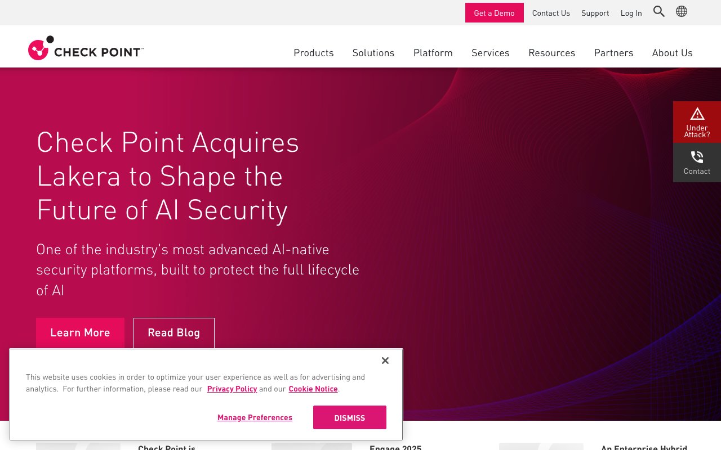Click the Contact phone icon on the right

click(x=697, y=157)
